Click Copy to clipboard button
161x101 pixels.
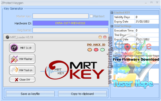click(82, 94)
